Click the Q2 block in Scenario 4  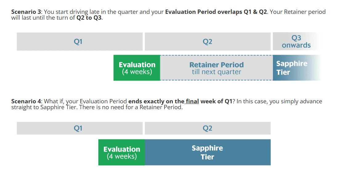pyautogui.click(x=208, y=128)
